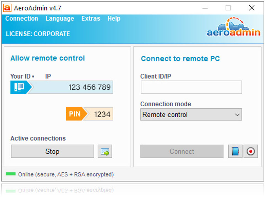Click the red record session icon
This screenshot has height=206, width=265.
(251, 151)
